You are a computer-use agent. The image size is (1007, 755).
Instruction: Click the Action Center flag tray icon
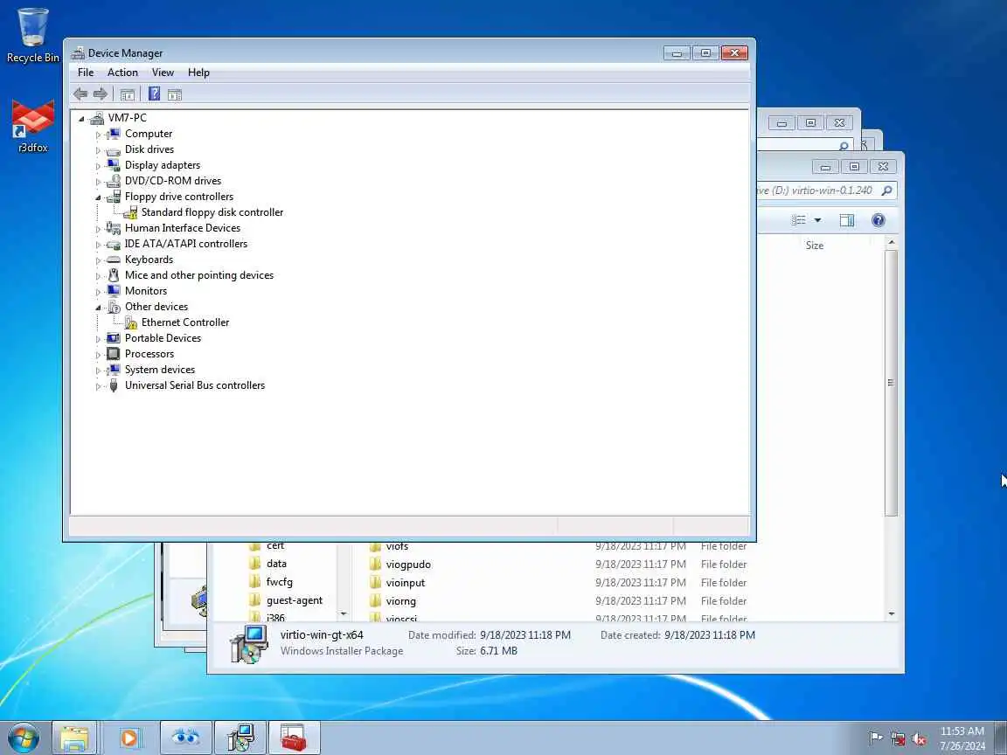[875, 739]
